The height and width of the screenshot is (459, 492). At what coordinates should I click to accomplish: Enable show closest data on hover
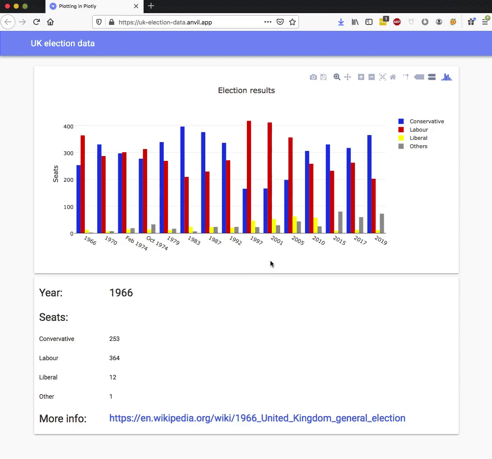coord(419,77)
